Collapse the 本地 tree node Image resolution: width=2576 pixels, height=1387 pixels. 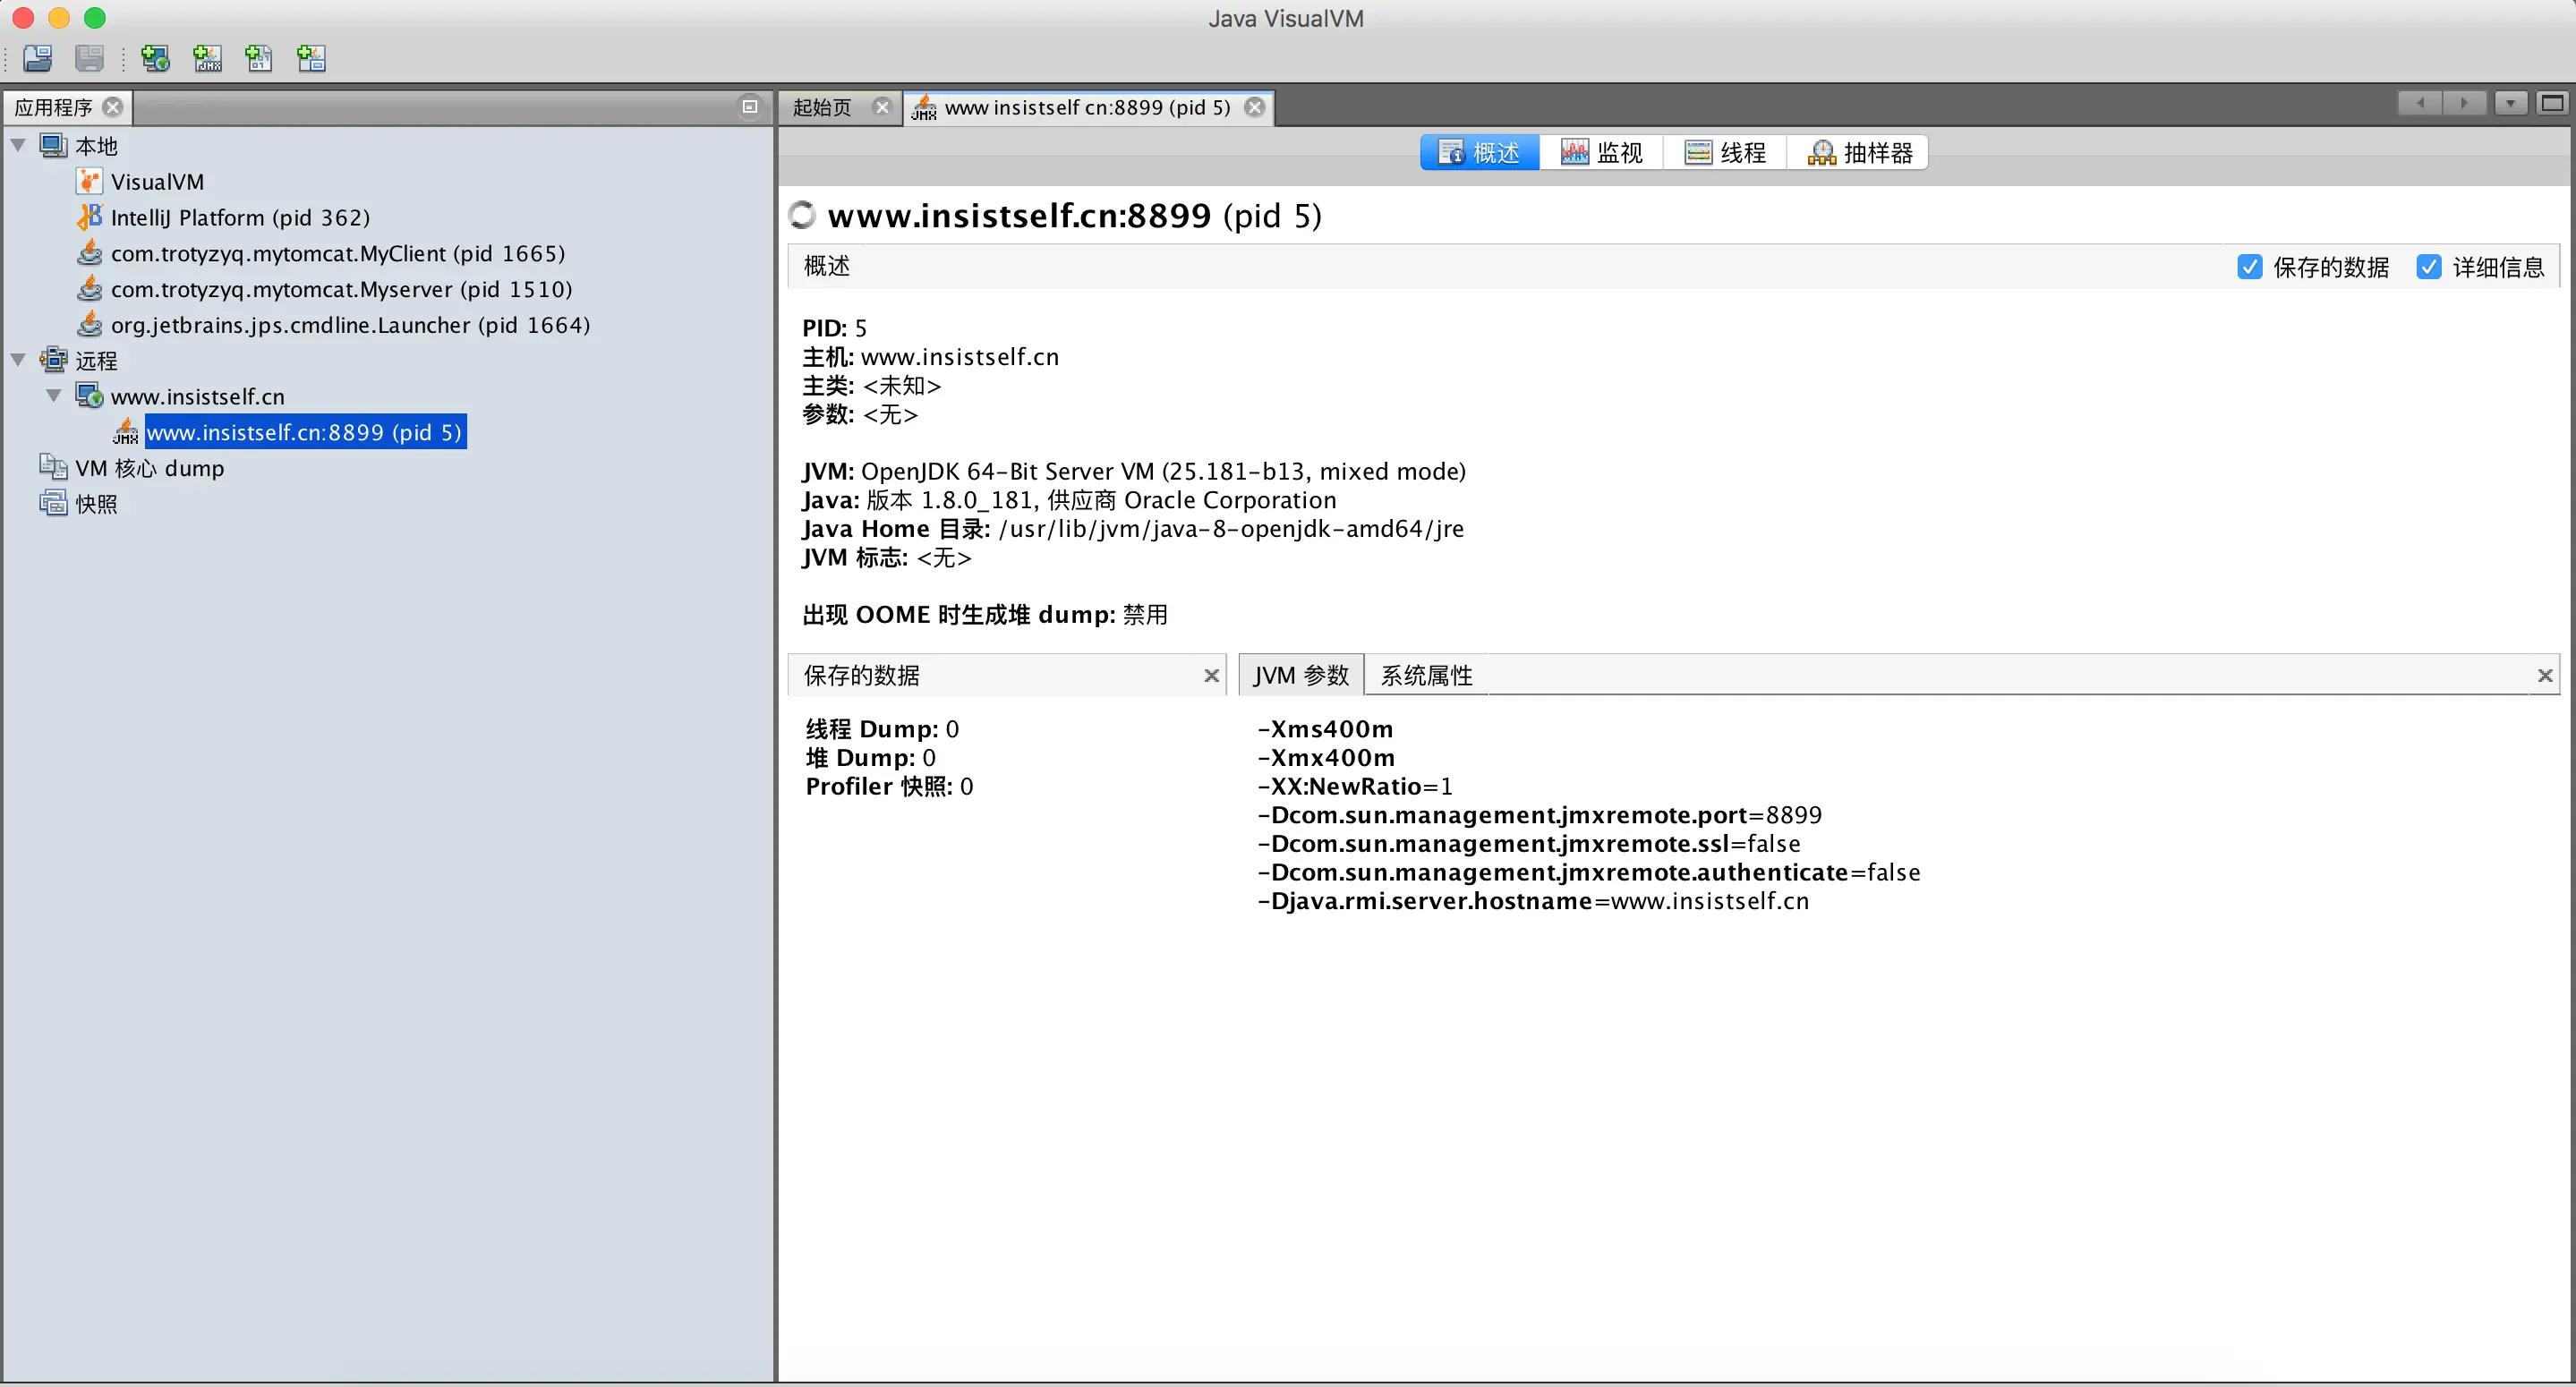coord(18,145)
